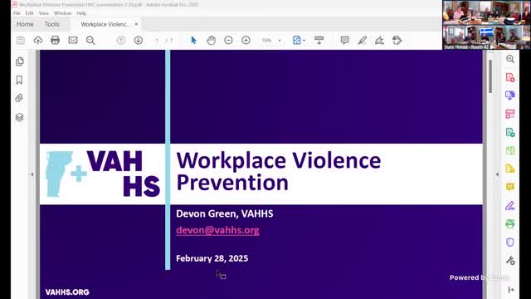Select the arrow selection tool

pyautogui.click(x=193, y=41)
